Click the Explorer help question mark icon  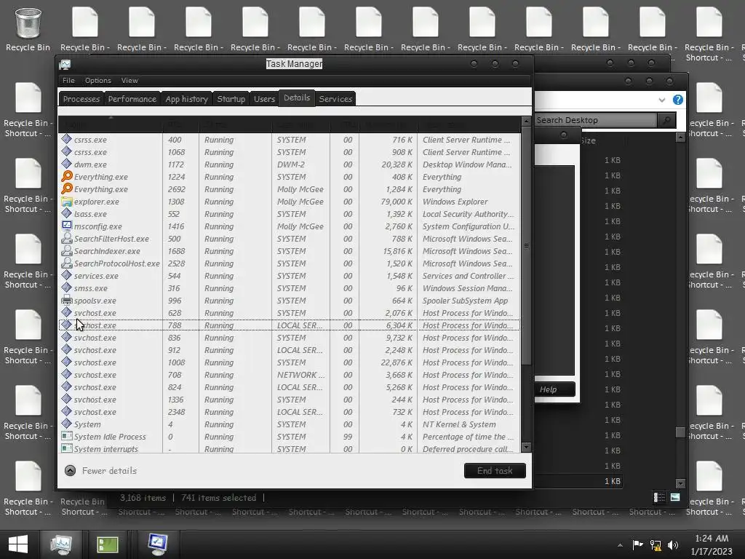point(678,100)
